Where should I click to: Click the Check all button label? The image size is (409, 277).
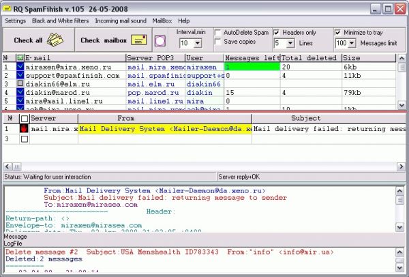coord(28,41)
